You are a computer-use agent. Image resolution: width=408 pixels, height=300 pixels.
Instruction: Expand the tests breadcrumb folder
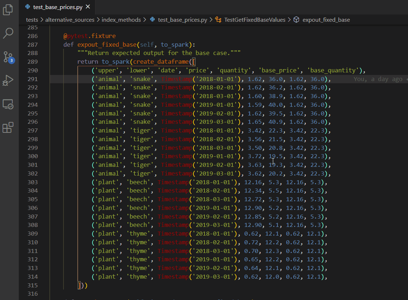(x=32, y=20)
